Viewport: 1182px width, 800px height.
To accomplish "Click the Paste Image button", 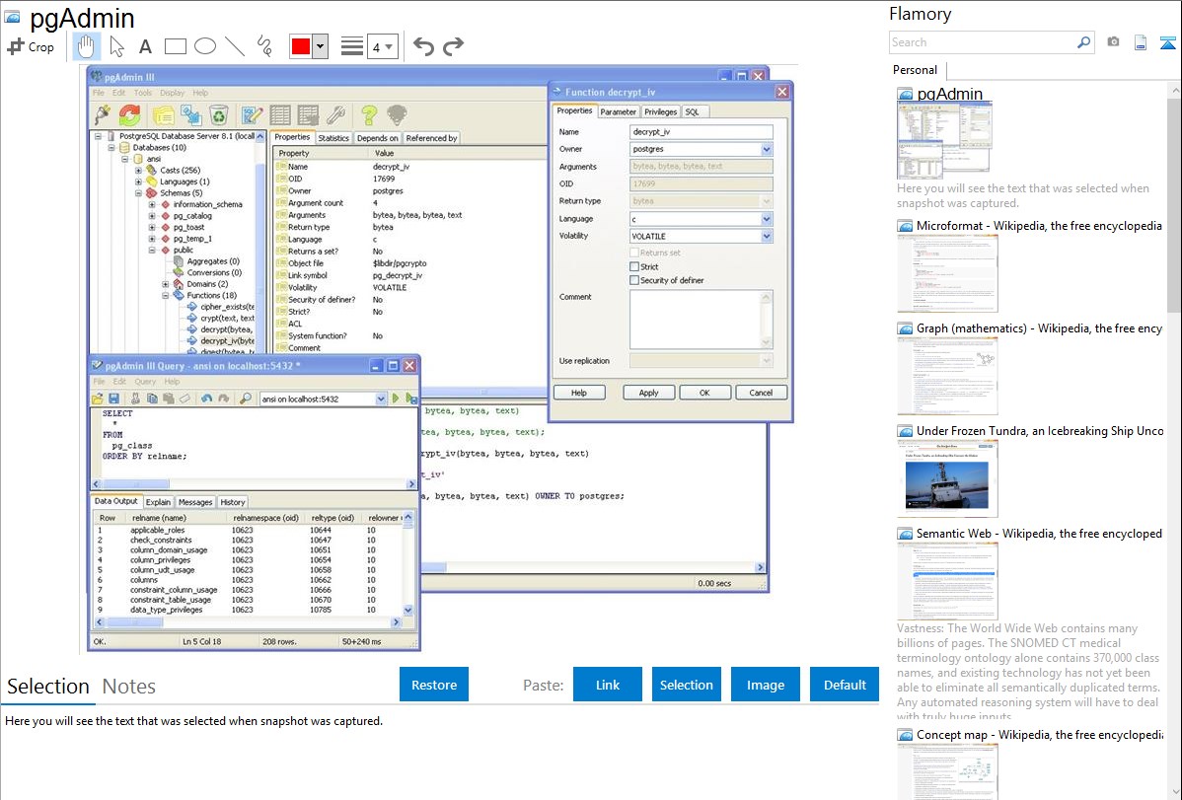I will click(765, 685).
